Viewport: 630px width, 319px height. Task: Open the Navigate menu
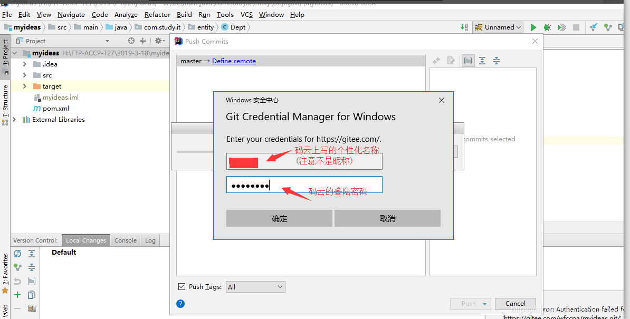click(x=71, y=14)
